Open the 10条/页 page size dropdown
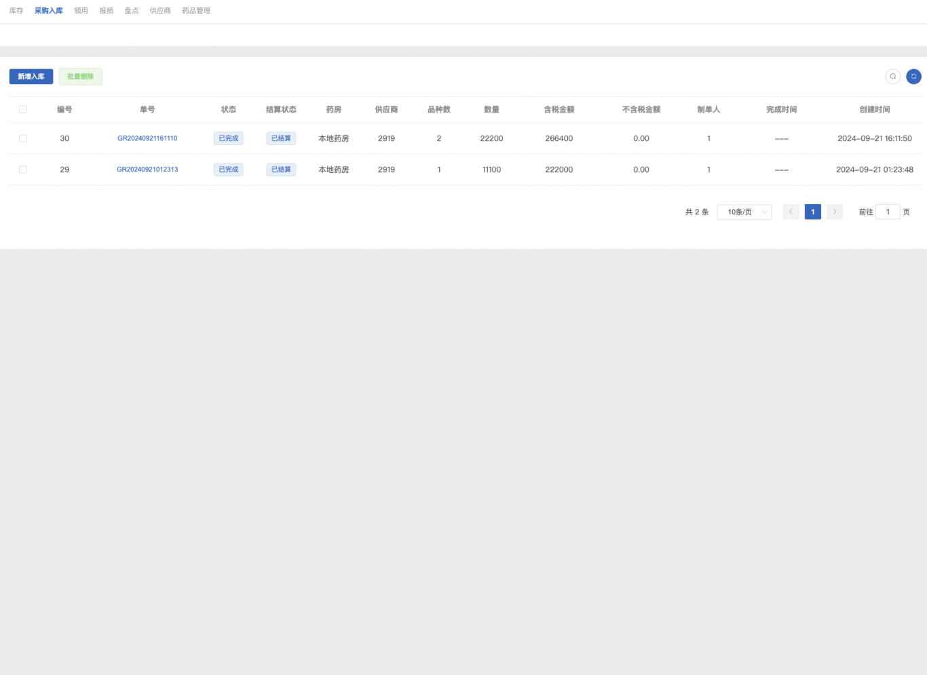 (x=744, y=212)
